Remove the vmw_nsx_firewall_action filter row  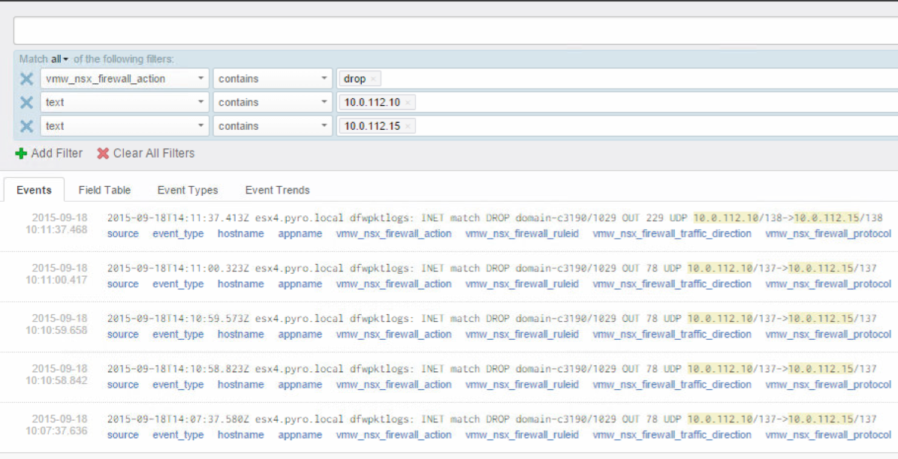(x=26, y=79)
